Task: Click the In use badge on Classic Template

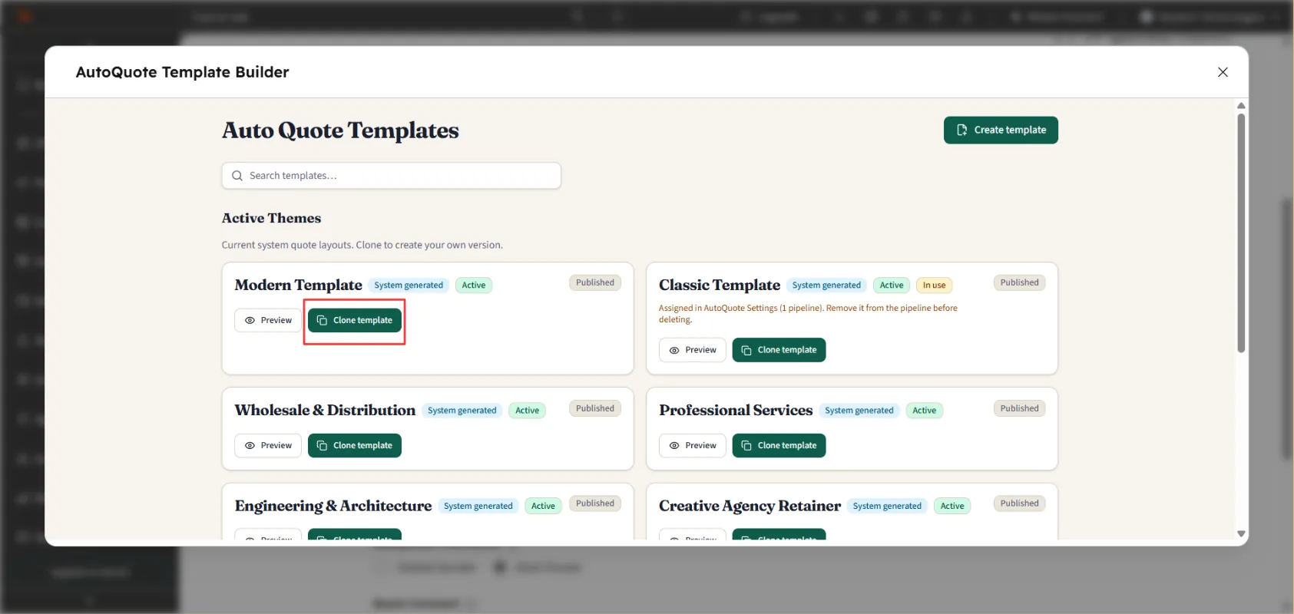Action: click(934, 286)
